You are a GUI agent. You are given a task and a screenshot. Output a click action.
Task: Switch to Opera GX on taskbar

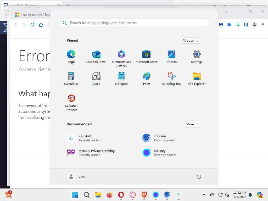tap(133, 195)
